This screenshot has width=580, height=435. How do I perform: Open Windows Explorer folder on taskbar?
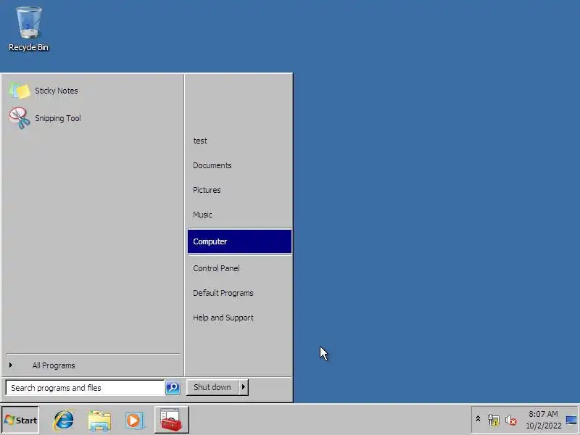pos(99,420)
